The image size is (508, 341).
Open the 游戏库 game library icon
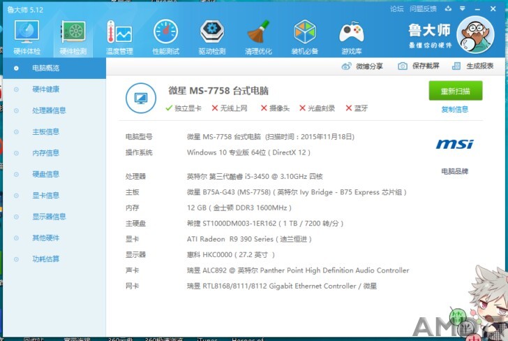[x=351, y=32]
